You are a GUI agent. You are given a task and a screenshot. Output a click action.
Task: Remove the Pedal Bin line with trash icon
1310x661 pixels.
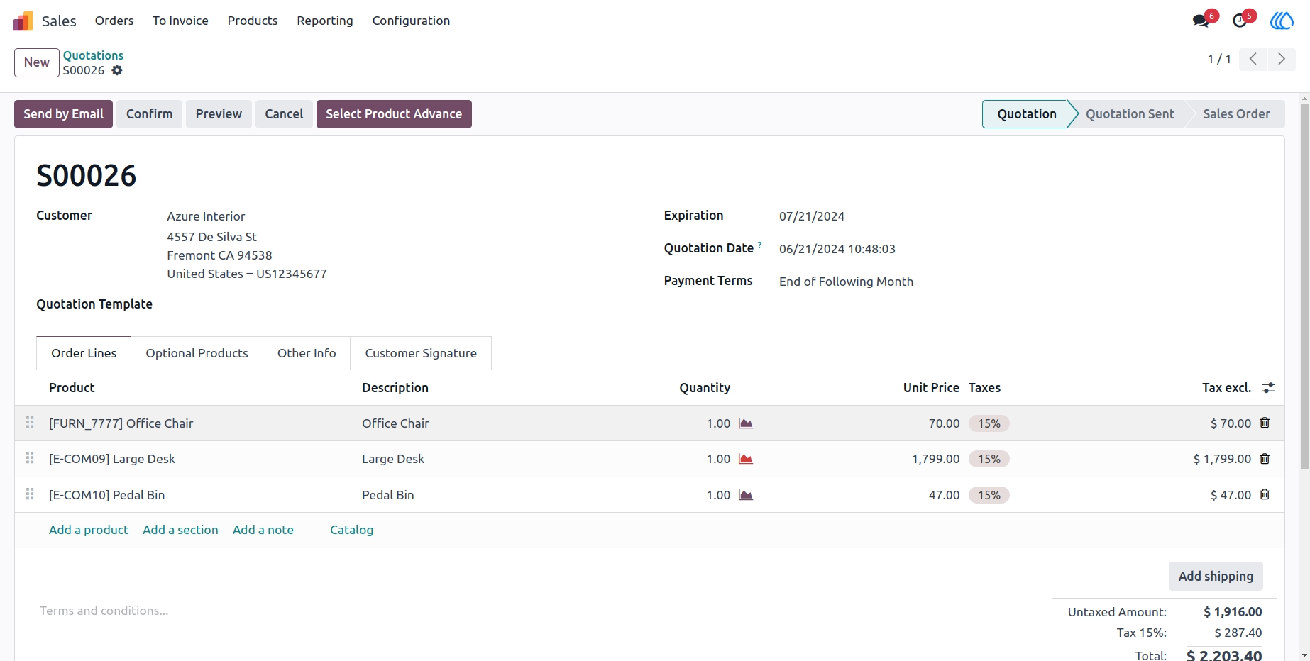point(1265,494)
